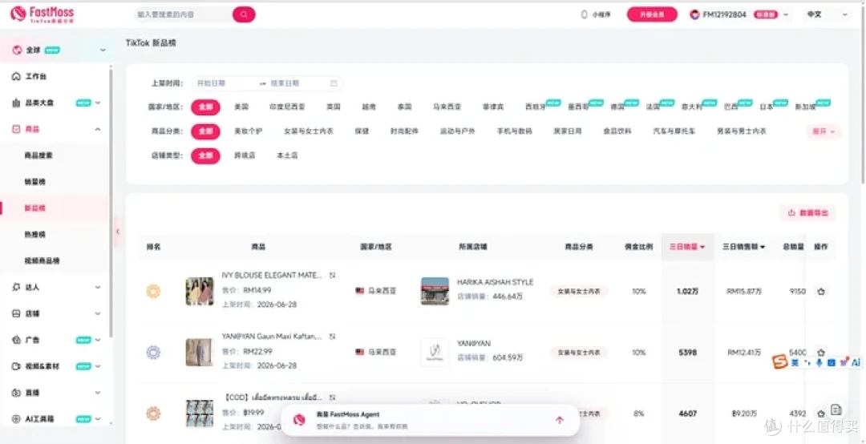Click the Sogou input method S icon
Screen dimensions: 866x444
click(x=779, y=362)
